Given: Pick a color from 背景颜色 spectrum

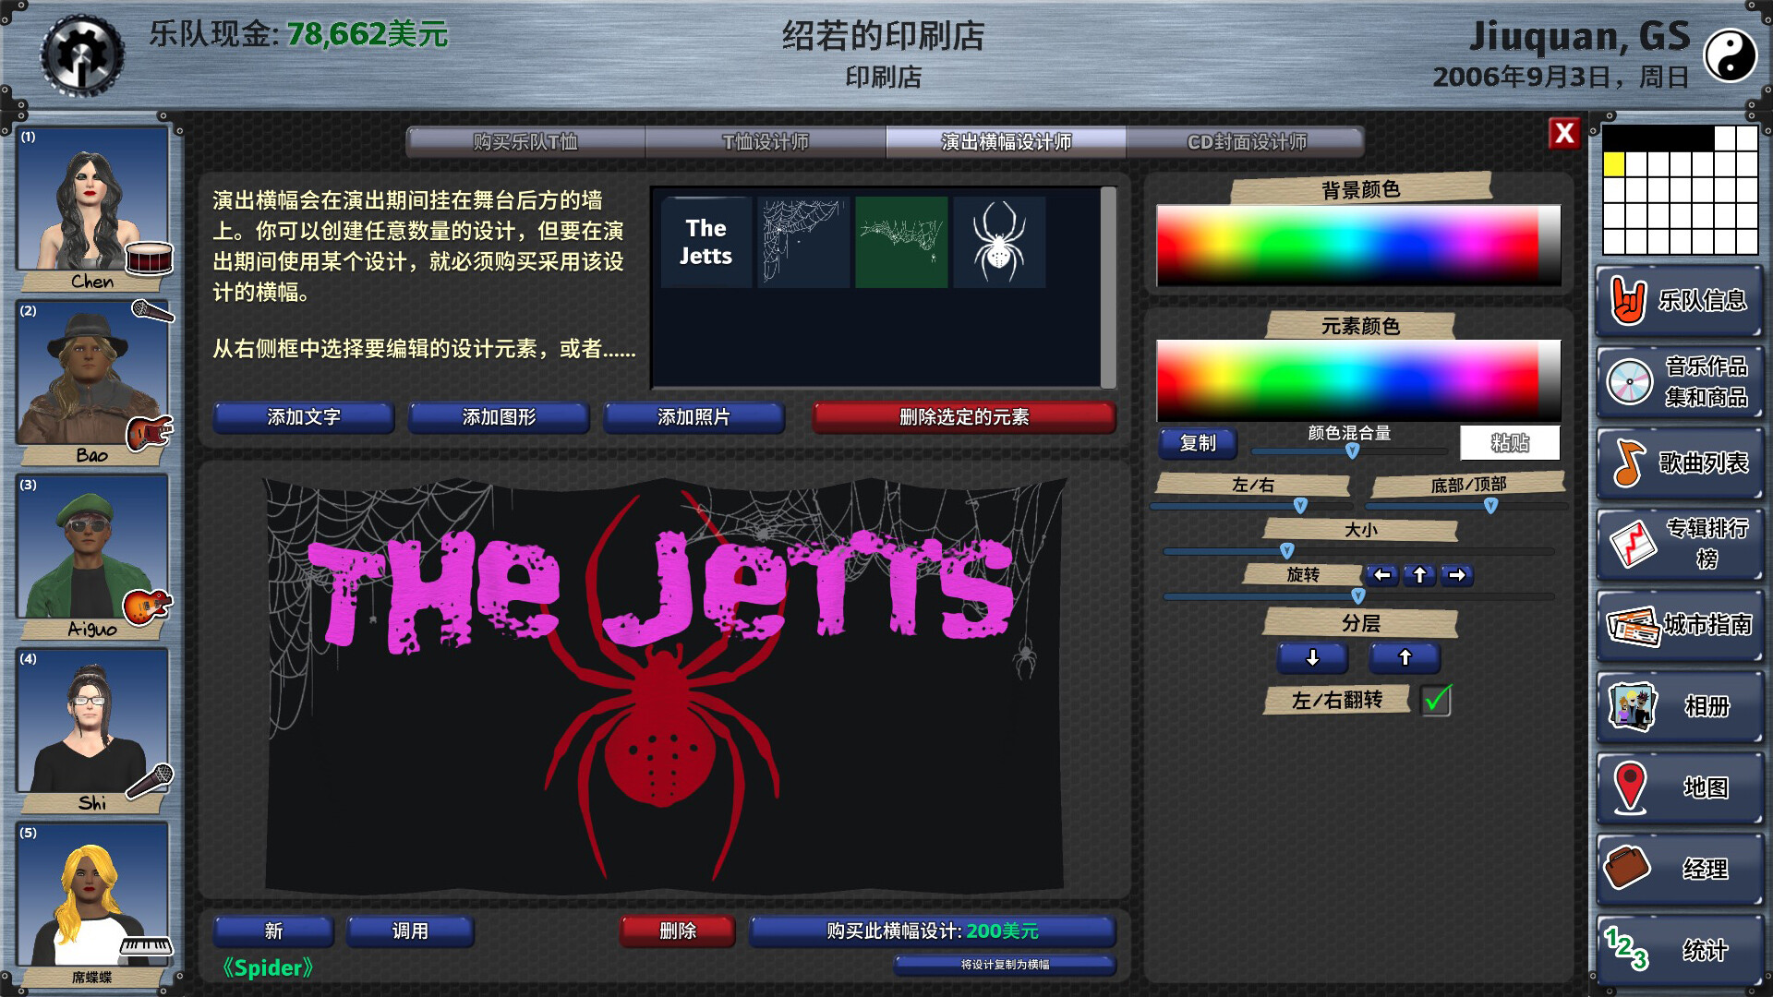Looking at the screenshot, I should tap(1357, 245).
